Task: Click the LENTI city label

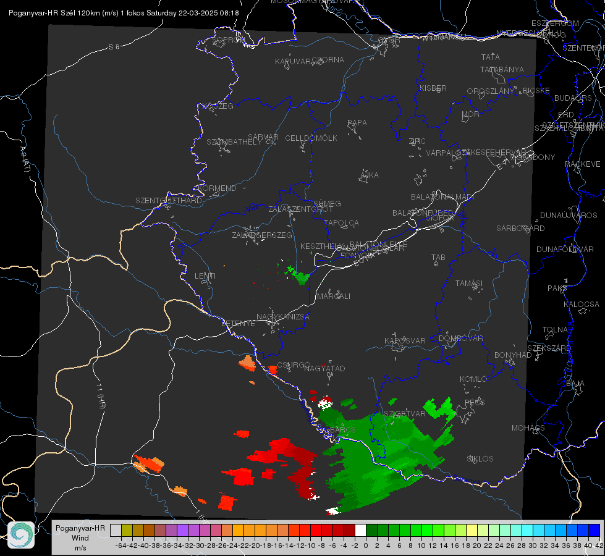Action: pos(205,276)
